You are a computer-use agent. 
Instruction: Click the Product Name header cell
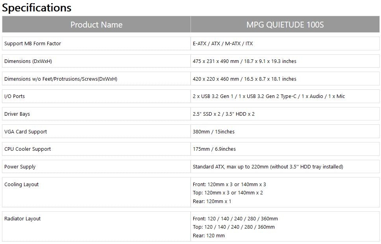point(96,24)
